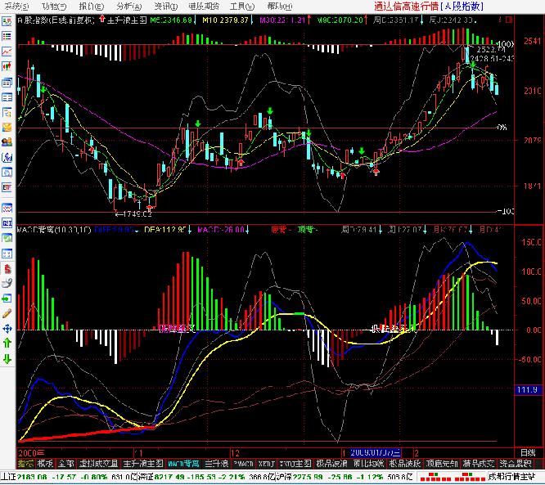This screenshot has height=485, width=545.
Task: Open the formula function (fx) sidebar icon
Action: (7, 157)
